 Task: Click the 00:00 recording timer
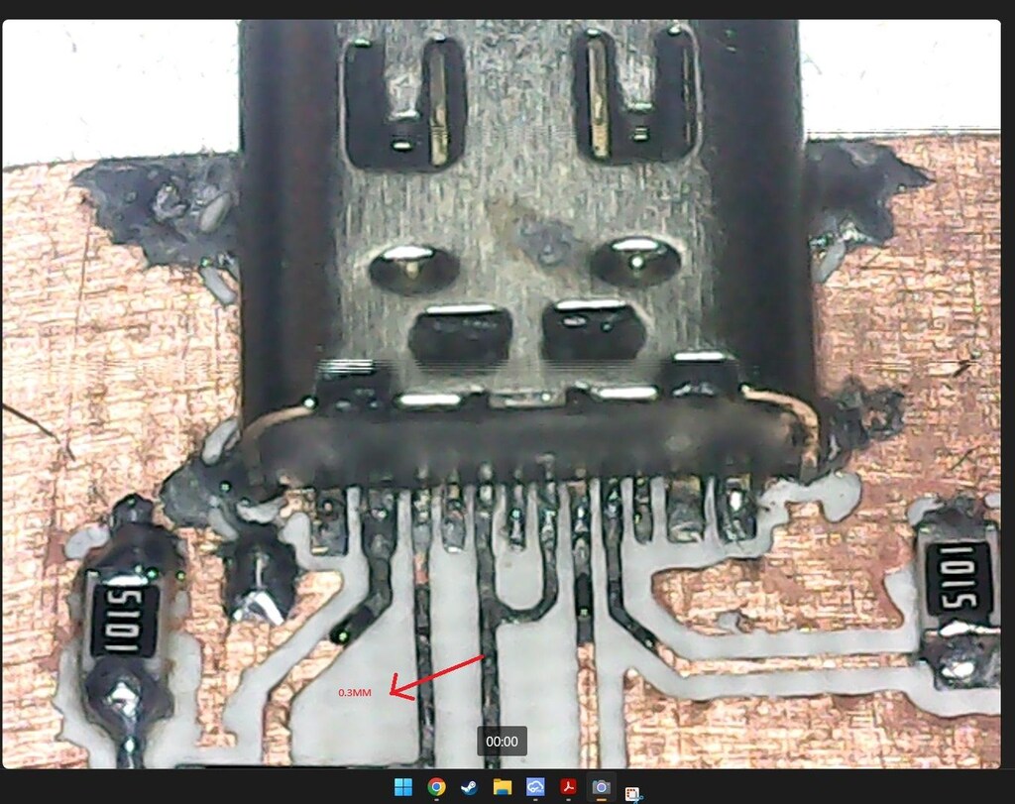[502, 742]
